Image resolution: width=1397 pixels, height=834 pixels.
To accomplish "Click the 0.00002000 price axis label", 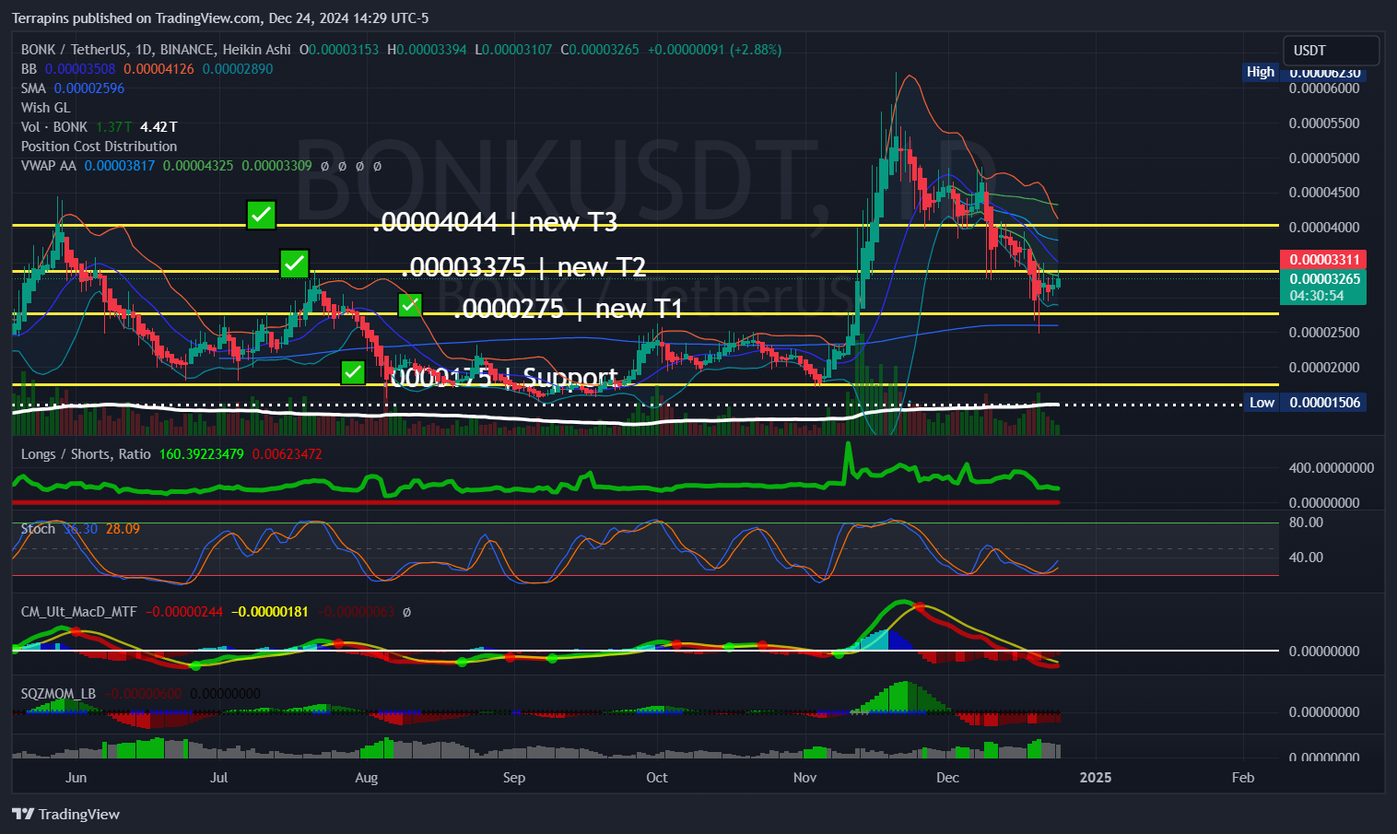I will pyautogui.click(x=1324, y=368).
